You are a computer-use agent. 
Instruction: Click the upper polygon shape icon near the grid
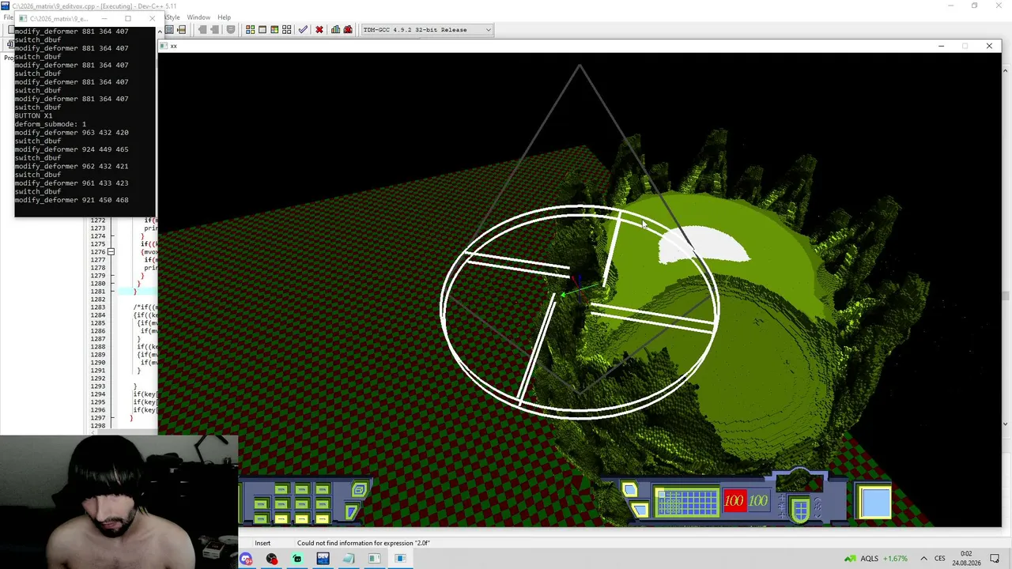[x=629, y=491]
